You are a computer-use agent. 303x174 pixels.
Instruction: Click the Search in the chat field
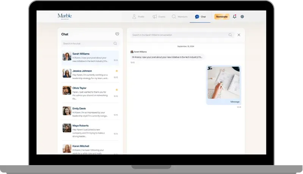point(90,44)
